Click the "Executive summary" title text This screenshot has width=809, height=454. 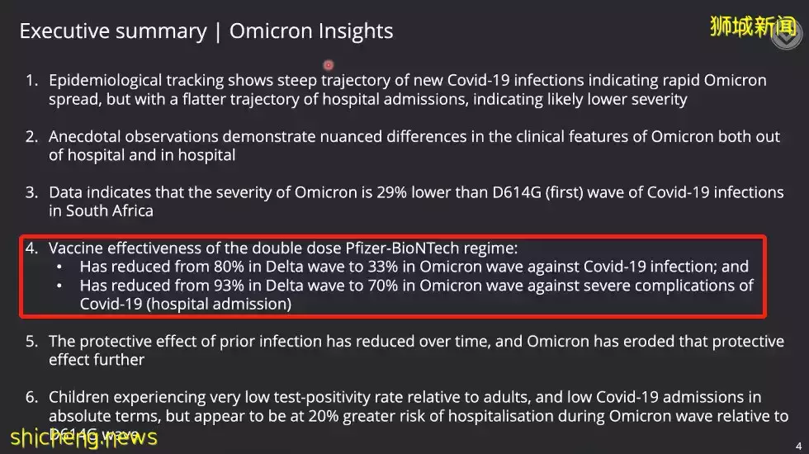pos(112,31)
